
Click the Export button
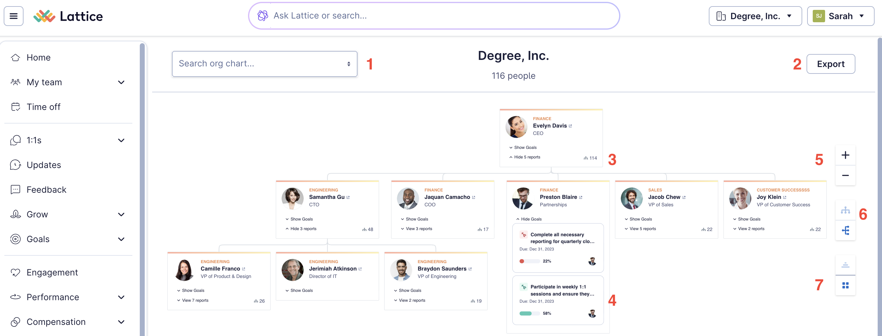[831, 64]
